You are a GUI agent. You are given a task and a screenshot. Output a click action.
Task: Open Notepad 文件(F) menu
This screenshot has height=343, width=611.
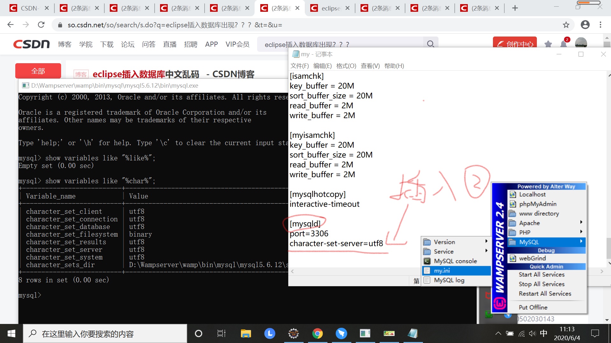299,66
